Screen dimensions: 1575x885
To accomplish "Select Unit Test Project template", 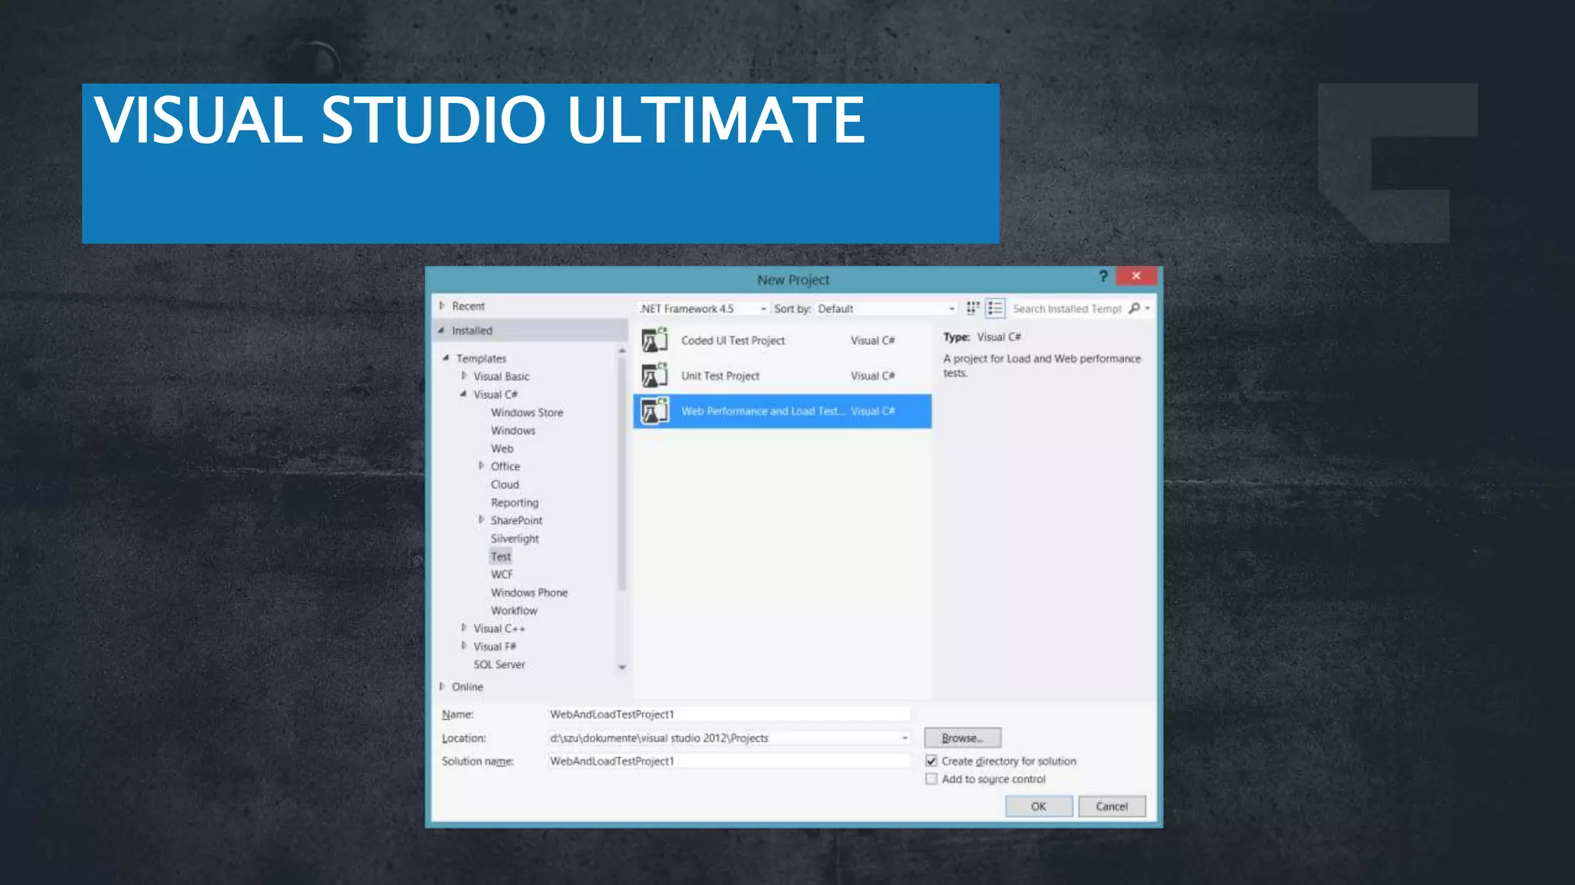I will tap(782, 376).
